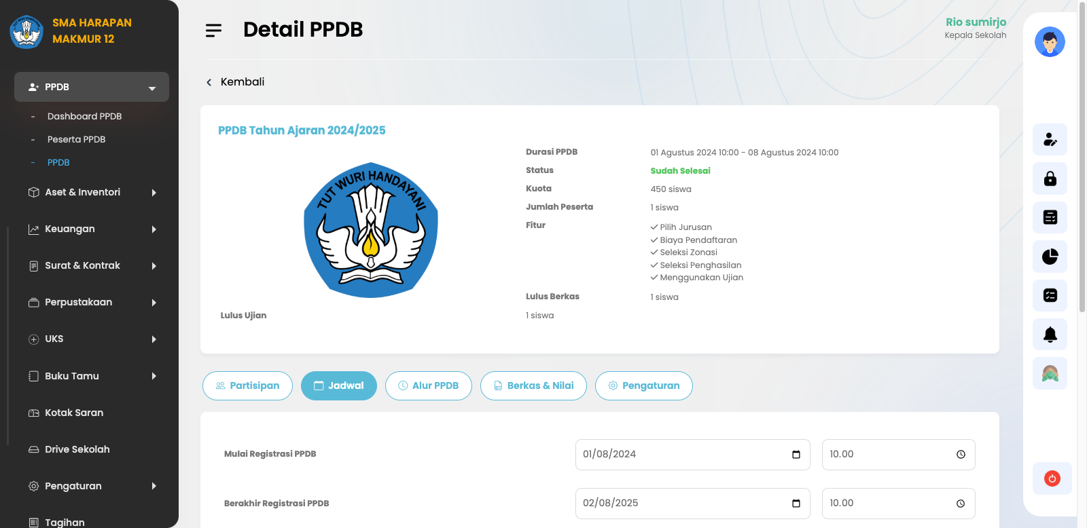Viewport: 1087px width, 528px height.
Task: Open the checklist task icon in right sidebar
Action: [x=1050, y=295]
